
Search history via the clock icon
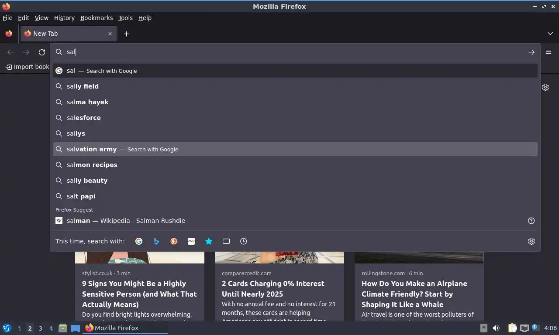(244, 241)
